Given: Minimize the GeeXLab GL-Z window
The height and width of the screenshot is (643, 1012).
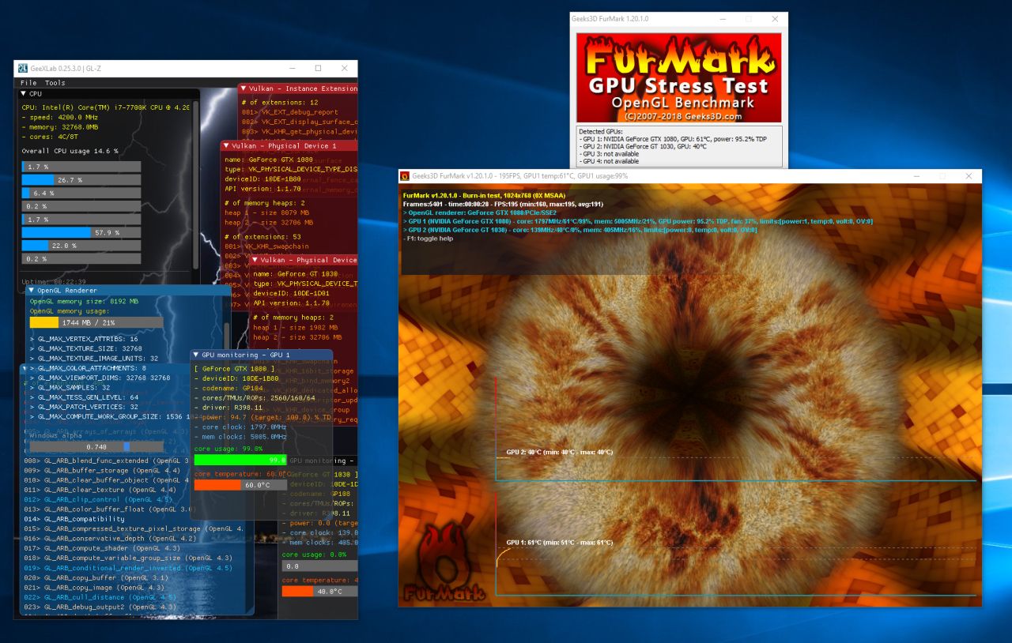Looking at the screenshot, I should pyautogui.click(x=292, y=69).
